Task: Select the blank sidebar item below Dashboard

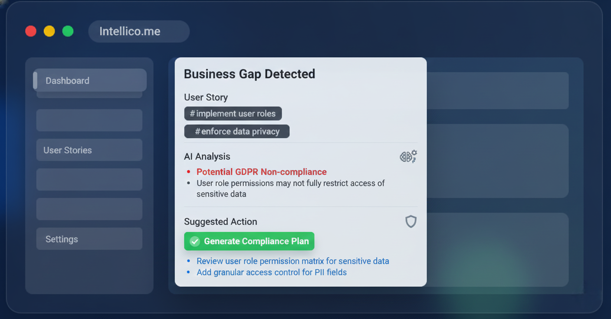Action: pyautogui.click(x=89, y=120)
